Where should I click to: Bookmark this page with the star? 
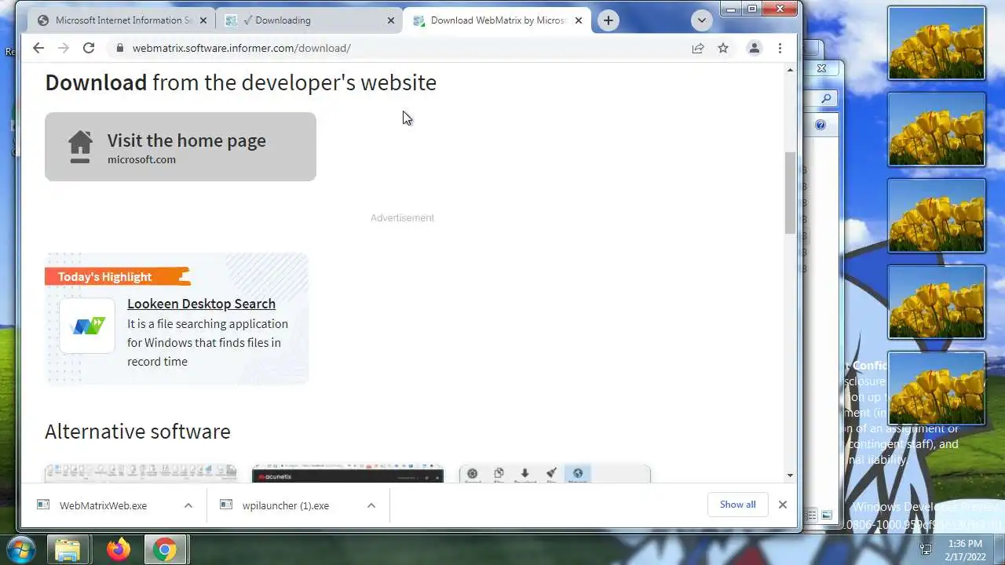723,48
